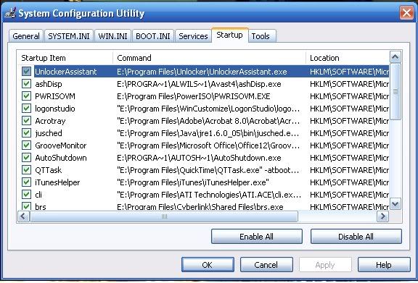Click the QuickTime\QTTask.exe command path
Screen dimensions: 418x283
pos(208,170)
